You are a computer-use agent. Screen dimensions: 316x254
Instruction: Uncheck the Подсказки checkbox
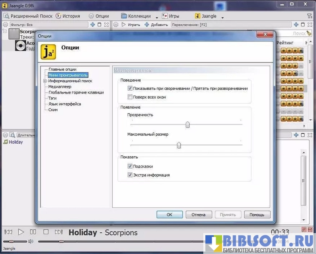point(130,166)
